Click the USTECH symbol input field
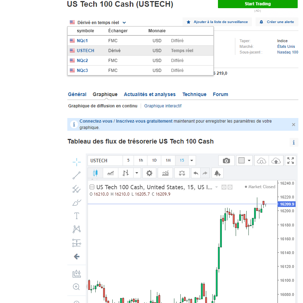 pos(105,161)
